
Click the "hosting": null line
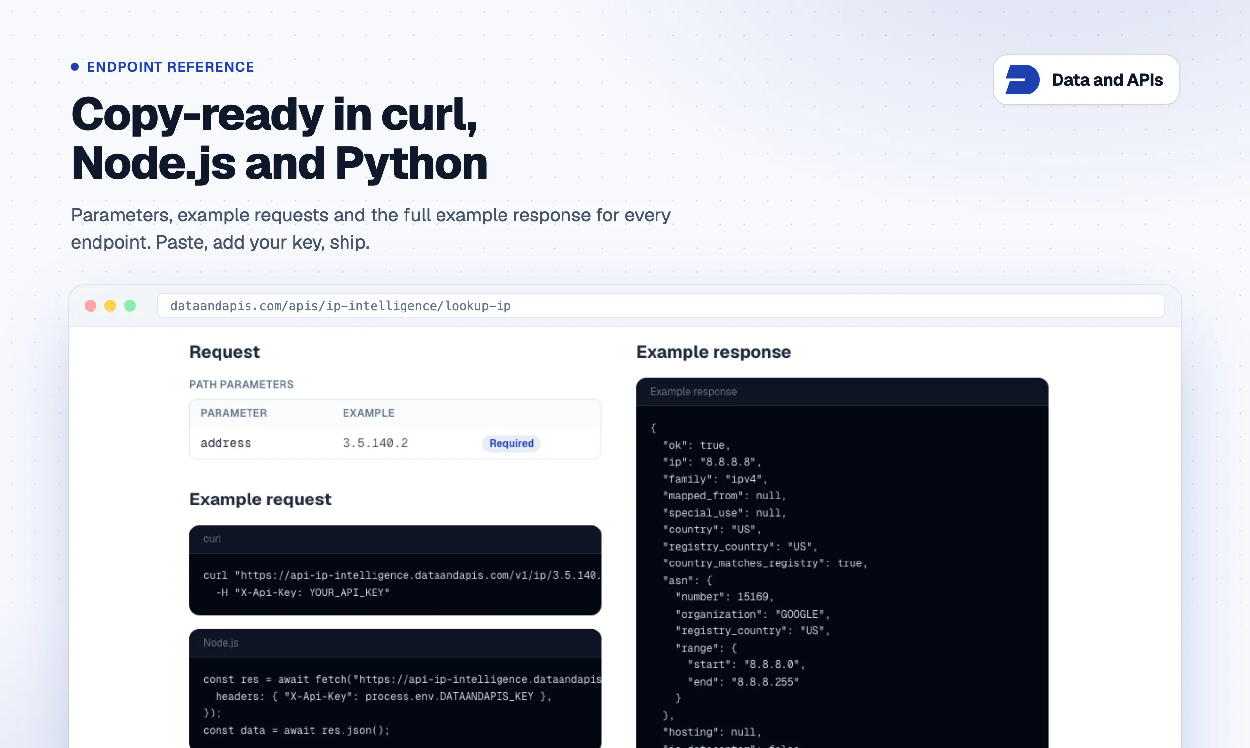(x=712, y=732)
